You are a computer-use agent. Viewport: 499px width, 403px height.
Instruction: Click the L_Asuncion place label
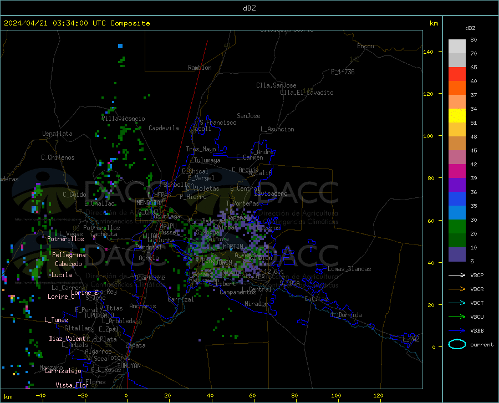(x=277, y=129)
